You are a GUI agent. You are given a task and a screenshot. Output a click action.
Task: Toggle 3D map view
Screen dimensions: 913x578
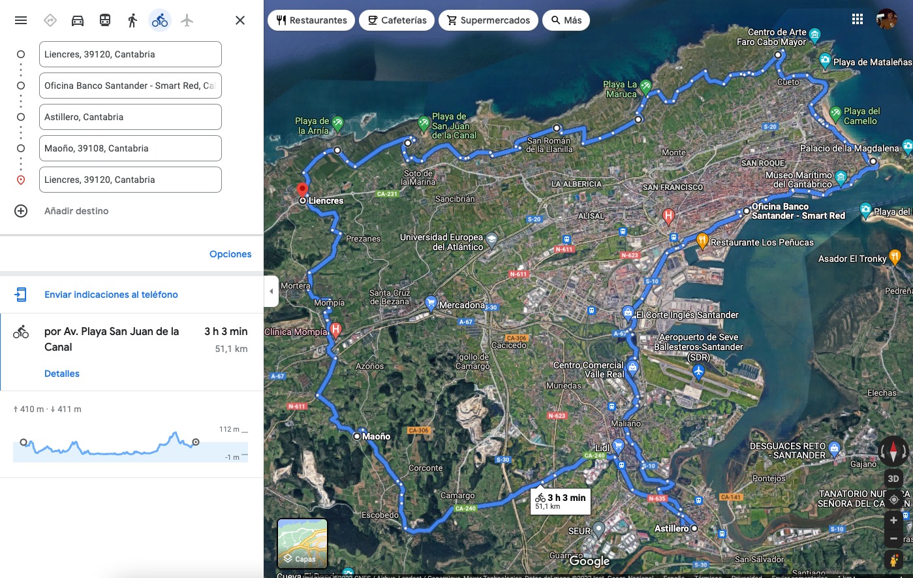[893, 479]
